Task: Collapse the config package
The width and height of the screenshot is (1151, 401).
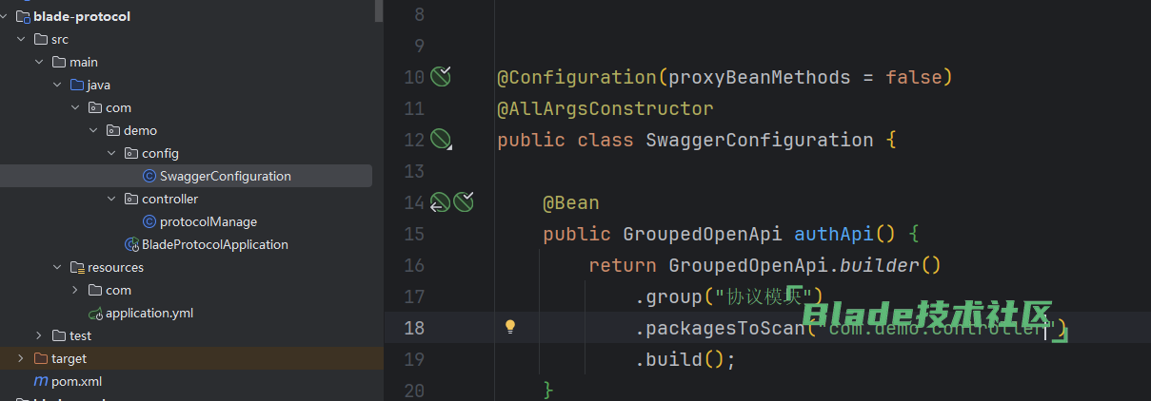Action: click(x=111, y=153)
